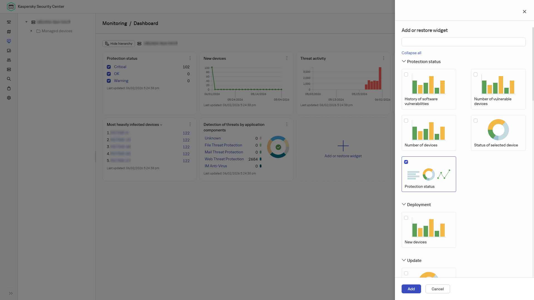This screenshot has width=534, height=300.
Task: Click the Add or restore widget link
Action: [343, 156]
